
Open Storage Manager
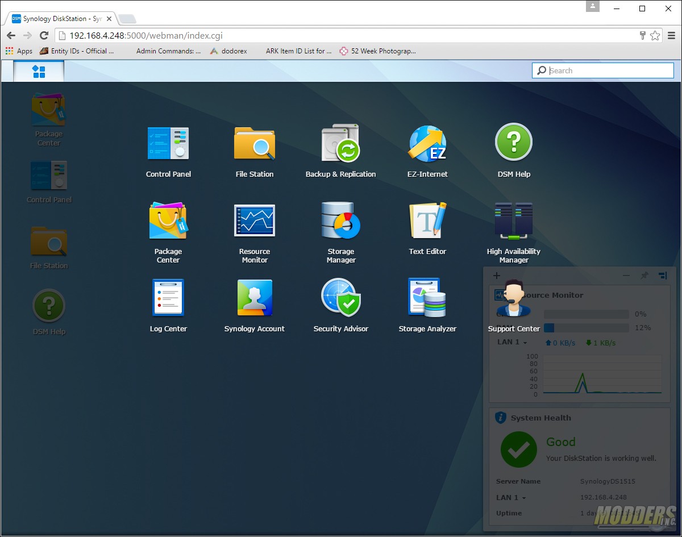pyautogui.click(x=341, y=233)
